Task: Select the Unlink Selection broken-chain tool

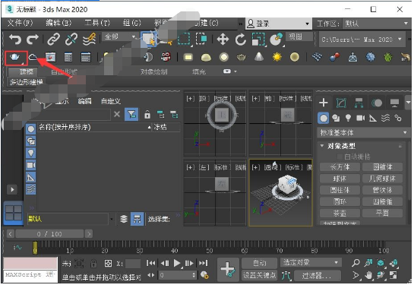Action: pyautogui.click(x=71, y=40)
